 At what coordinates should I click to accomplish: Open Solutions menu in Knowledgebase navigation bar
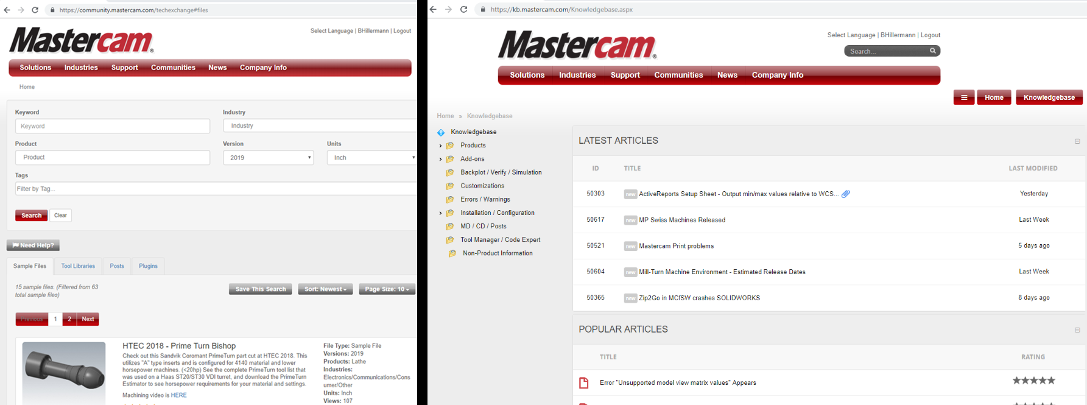pos(527,75)
